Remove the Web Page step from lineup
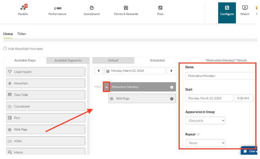The width and height of the screenshot is (260, 159). [x=172, y=98]
